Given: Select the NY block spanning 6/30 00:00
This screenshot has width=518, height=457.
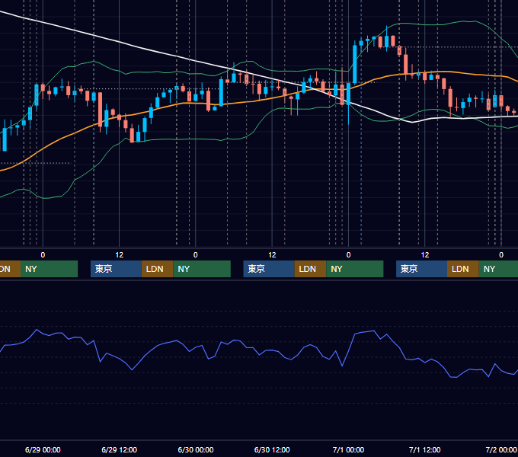Looking at the screenshot, I should tap(202, 269).
